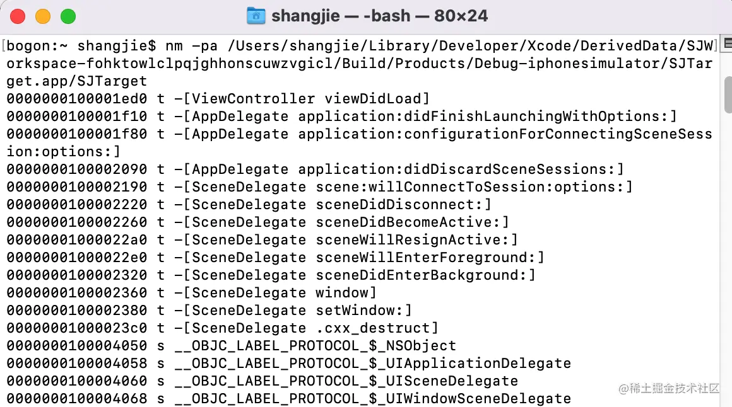
Task: Click the 'sceneWillEnterForeground:' symbol line
Action: pos(430,258)
